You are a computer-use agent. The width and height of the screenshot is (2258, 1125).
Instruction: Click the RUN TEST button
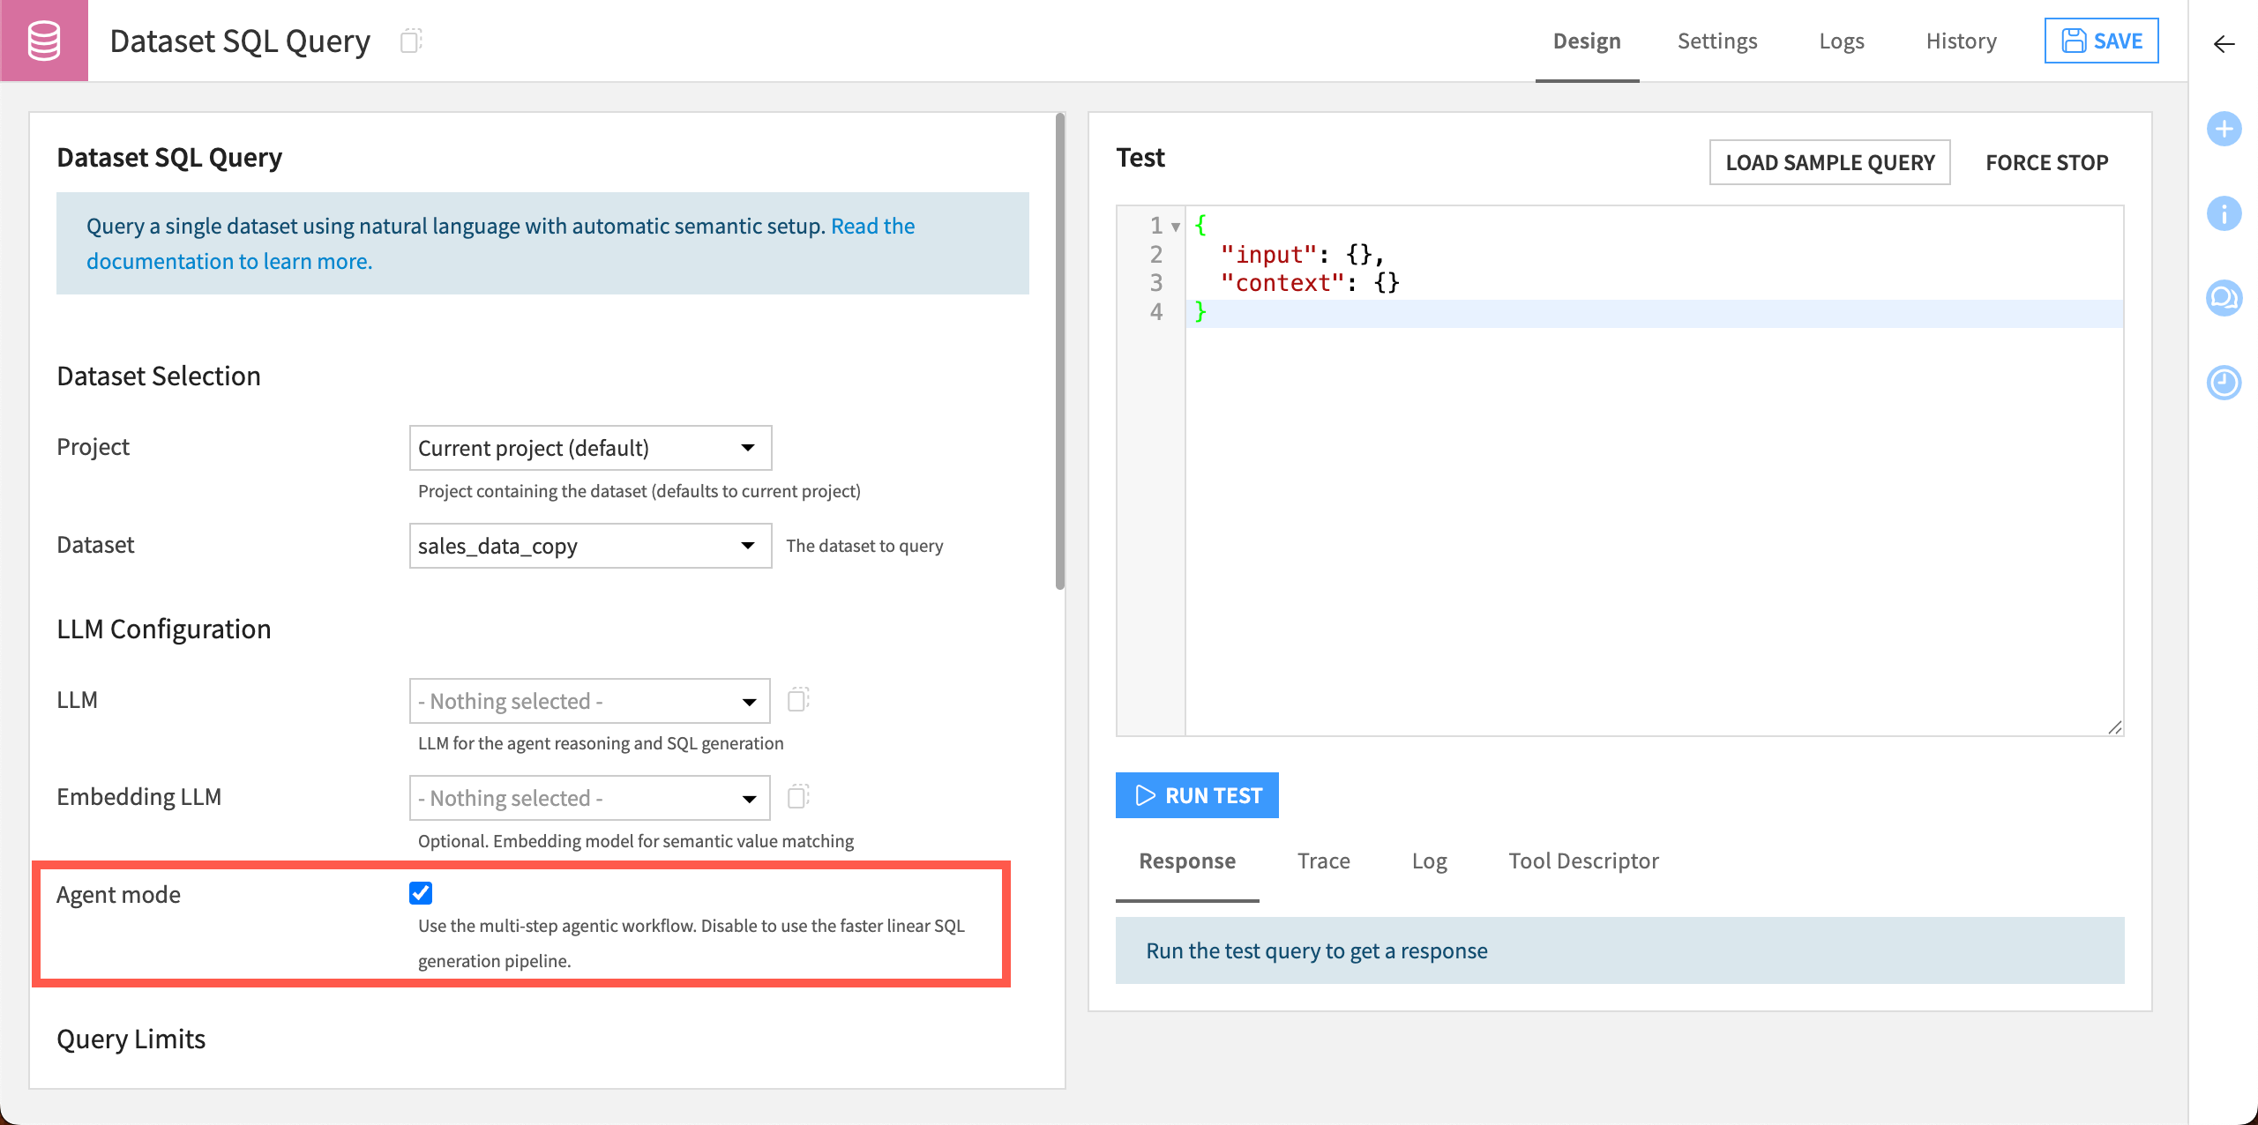[1197, 795]
